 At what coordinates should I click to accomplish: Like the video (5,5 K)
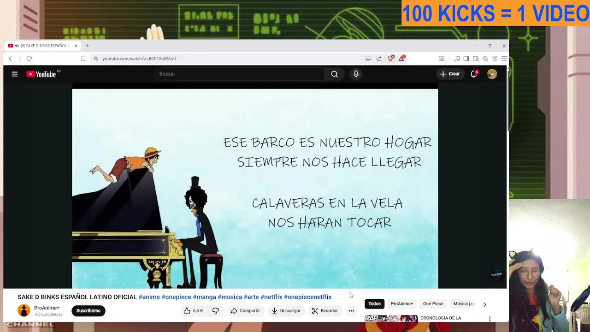click(194, 311)
